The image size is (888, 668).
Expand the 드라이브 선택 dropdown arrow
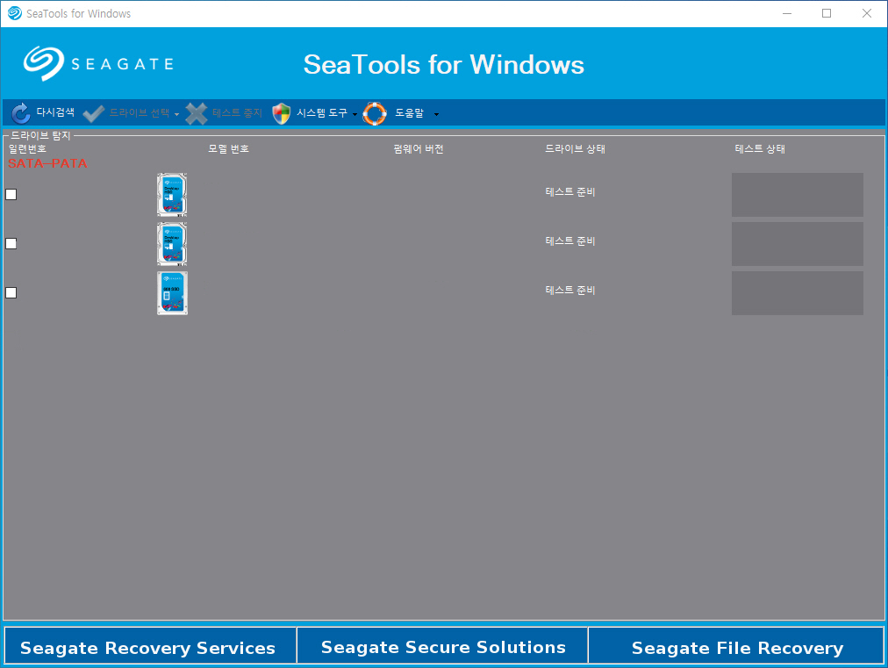(x=176, y=114)
